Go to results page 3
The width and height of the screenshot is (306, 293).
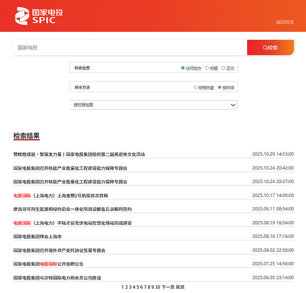coord(130,287)
